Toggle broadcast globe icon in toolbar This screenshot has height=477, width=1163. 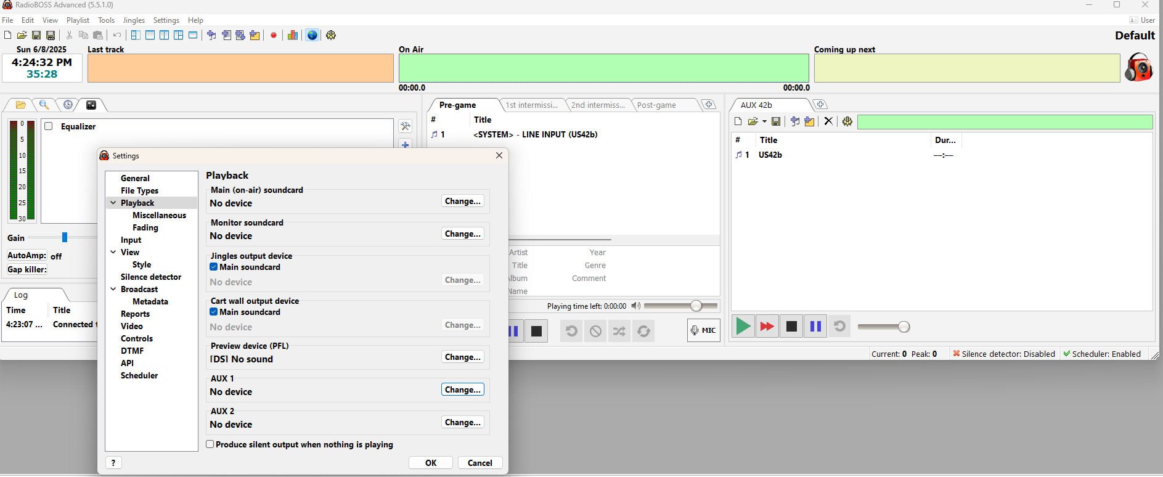[312, 35]
